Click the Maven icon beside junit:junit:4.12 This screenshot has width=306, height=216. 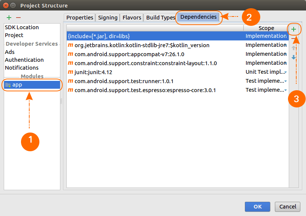[70, 72]
